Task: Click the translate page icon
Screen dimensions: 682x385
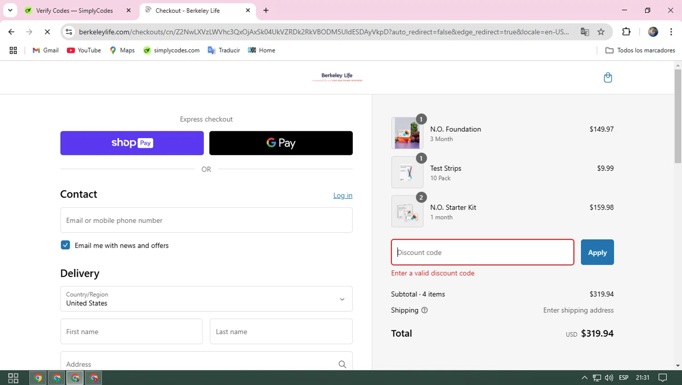Action: (x=585, y=32)
